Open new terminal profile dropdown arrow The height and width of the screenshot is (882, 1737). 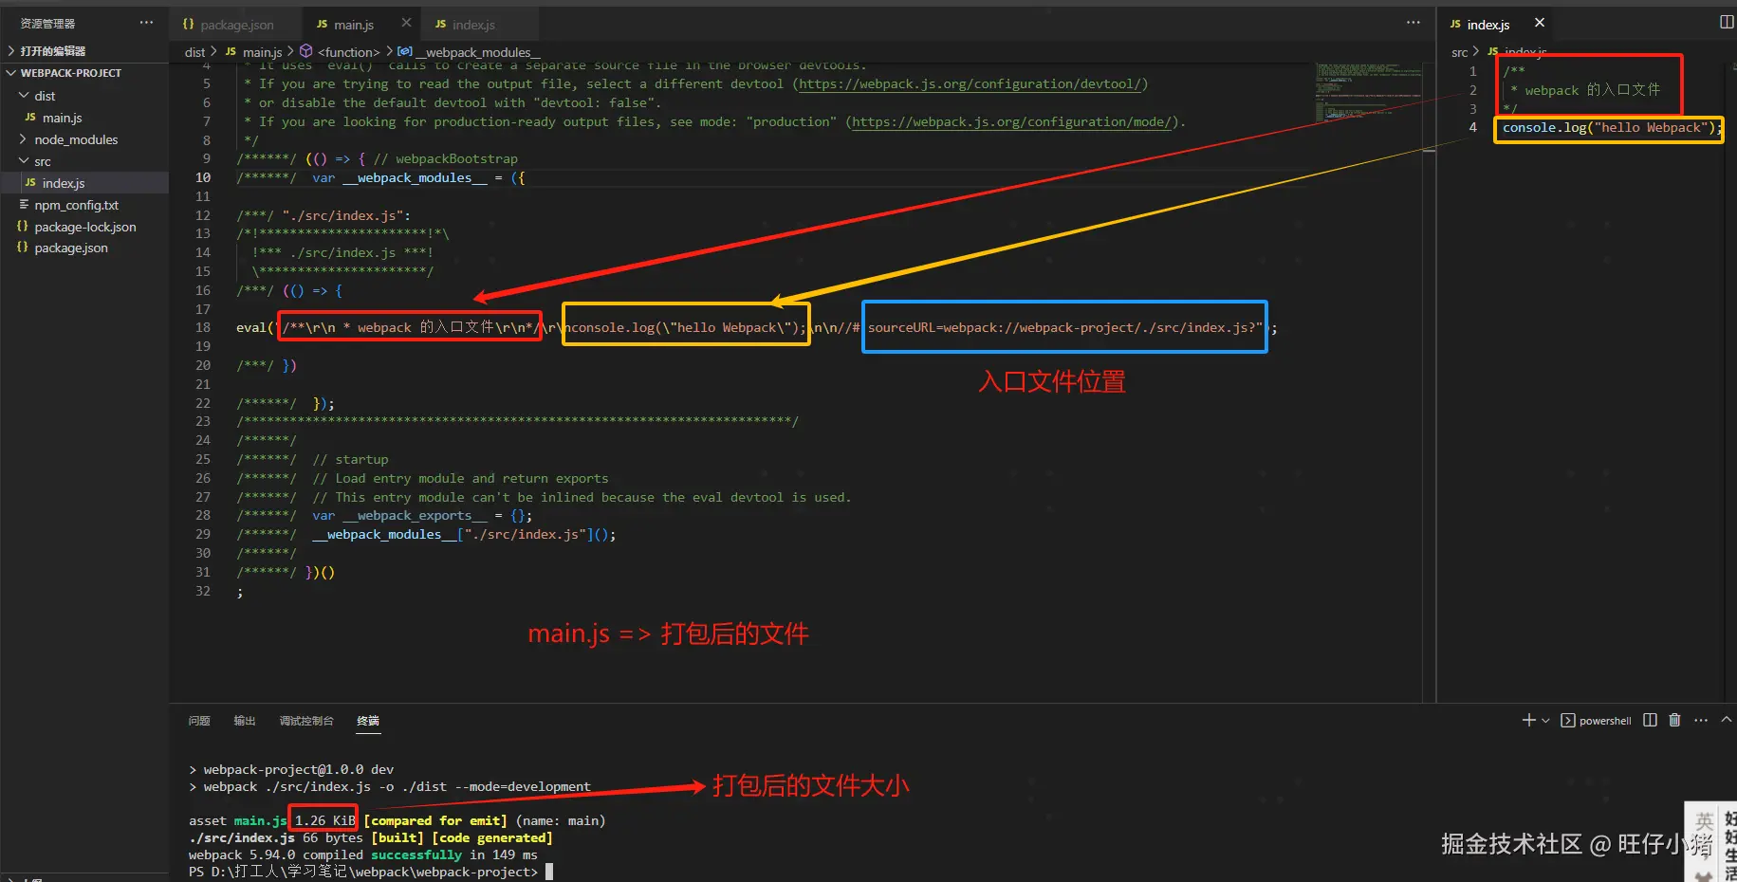click(1545, 721)
